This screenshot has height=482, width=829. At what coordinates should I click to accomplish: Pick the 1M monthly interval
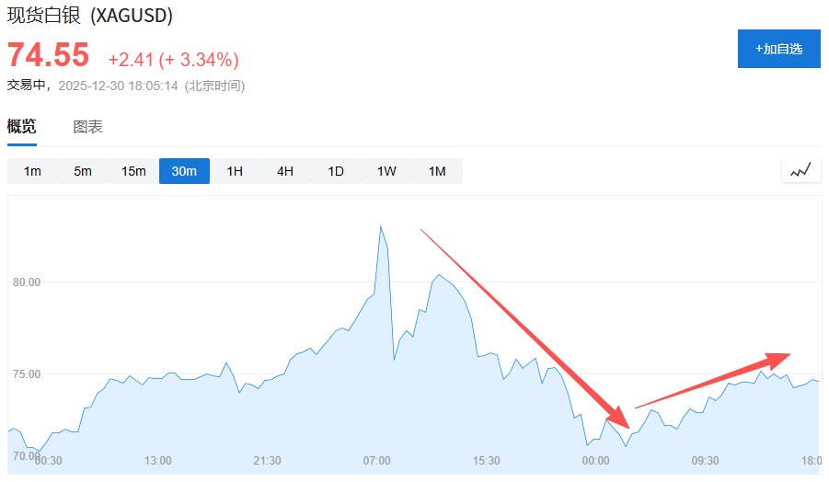[x=437, y=171]
